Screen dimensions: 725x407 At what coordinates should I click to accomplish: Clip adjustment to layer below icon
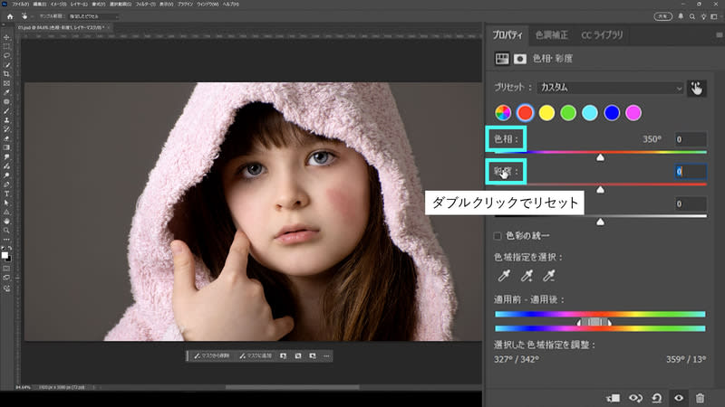614,397
